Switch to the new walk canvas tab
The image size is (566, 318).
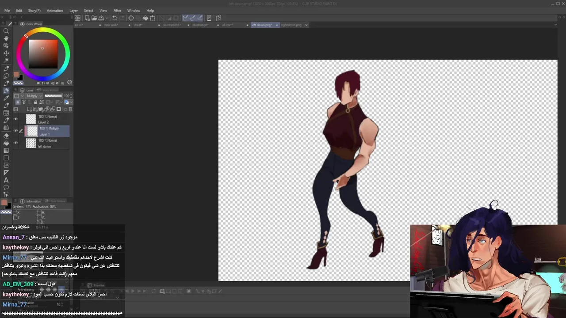pos(111,25)
